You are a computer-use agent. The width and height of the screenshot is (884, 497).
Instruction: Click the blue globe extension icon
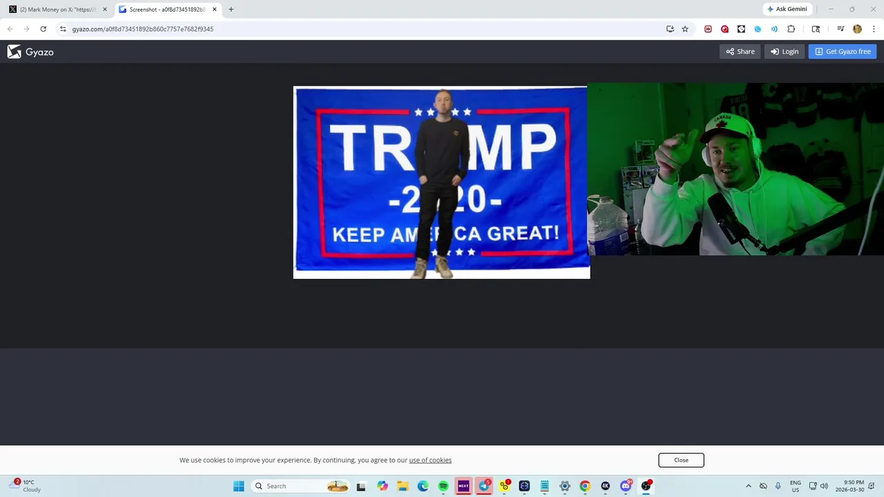pos(758,29)
